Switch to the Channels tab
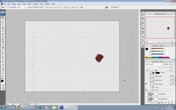Screen dimensions: 176x110 tap(155, 62)
